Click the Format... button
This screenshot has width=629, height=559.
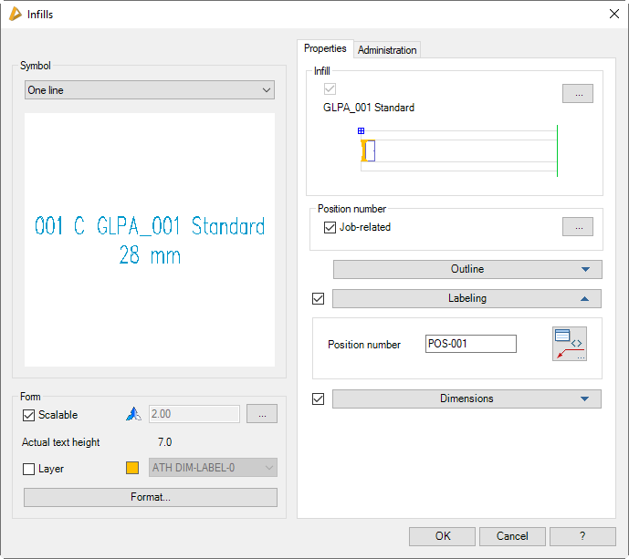click(150, 497)
